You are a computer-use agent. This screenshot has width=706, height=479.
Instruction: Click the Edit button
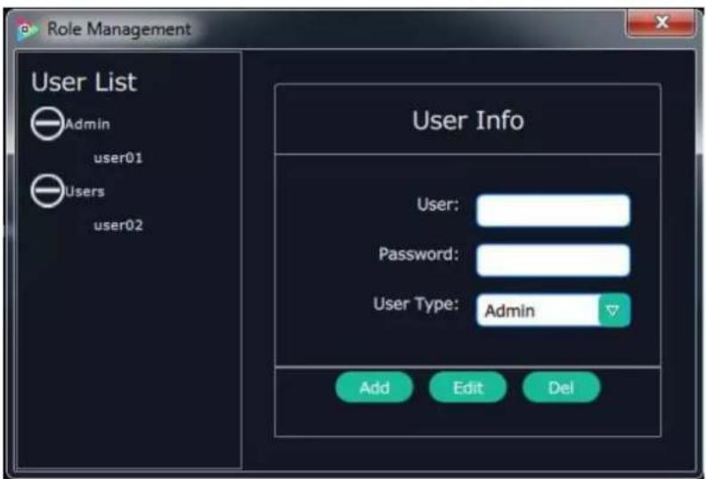467,387
